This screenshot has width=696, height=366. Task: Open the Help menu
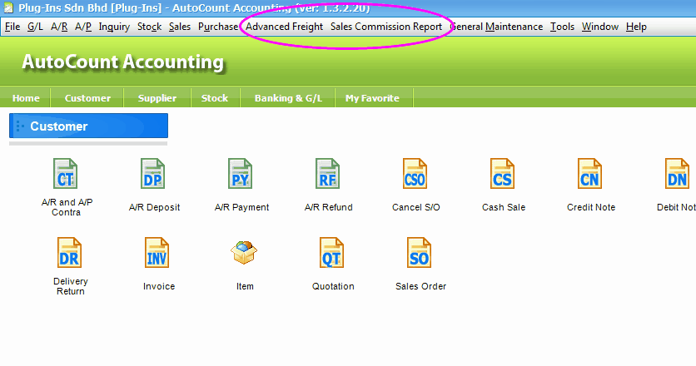(636, 27)
